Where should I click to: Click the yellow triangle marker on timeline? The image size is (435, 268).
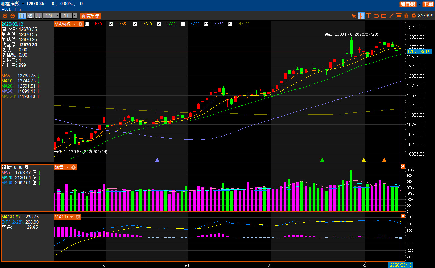[364, 160]
